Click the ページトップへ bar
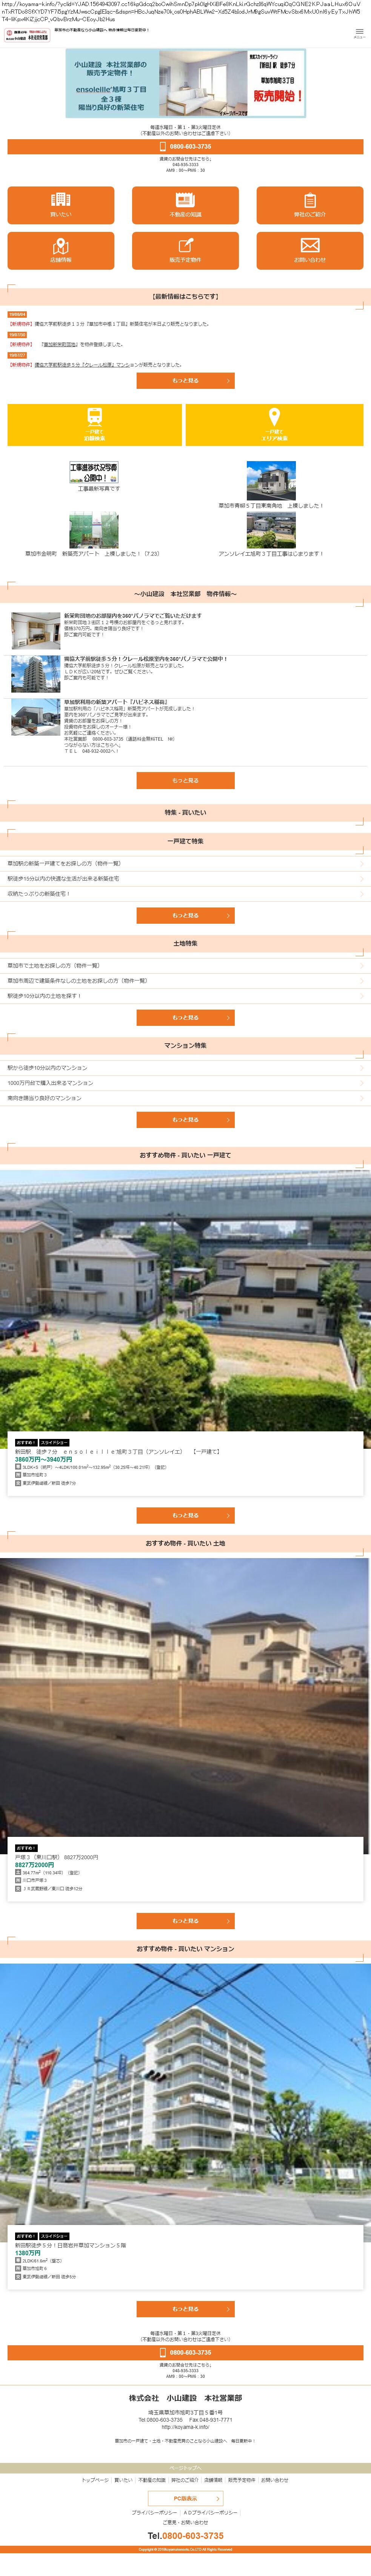This screenshot has width=371, height=2576. [x=186, y=2468]
